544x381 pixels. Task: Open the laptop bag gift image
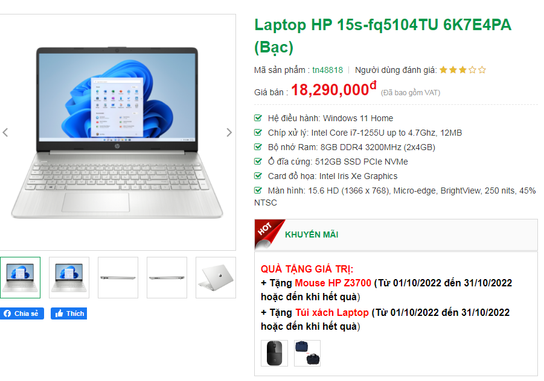pyautogui.click(x=307, y=353)
